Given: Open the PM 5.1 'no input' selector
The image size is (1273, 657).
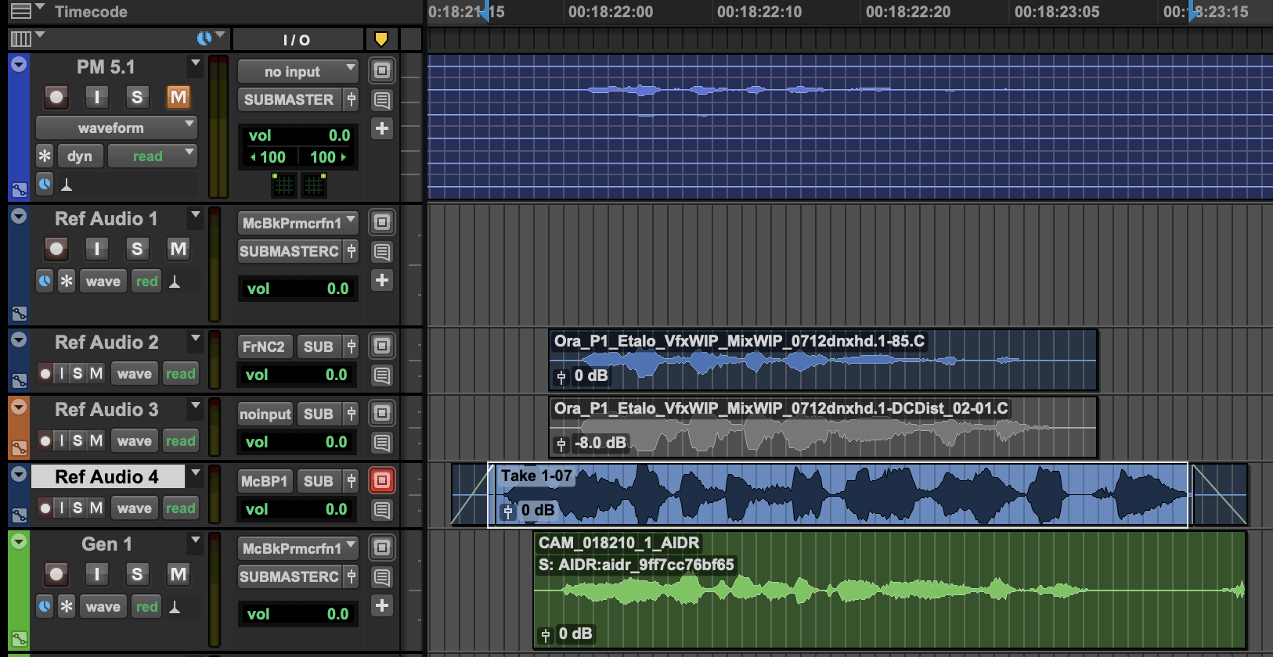Looking at the screenshot, I should pyautogui.click(x=298, y=71).
